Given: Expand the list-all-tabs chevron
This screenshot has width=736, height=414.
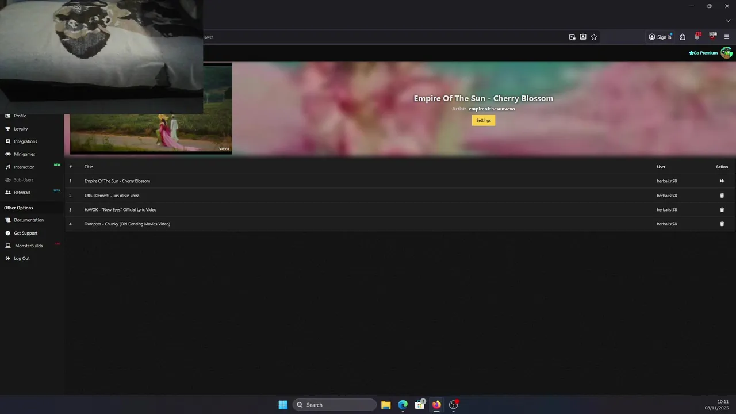Looking at the screenshot, I should click(x=728, y=21).
